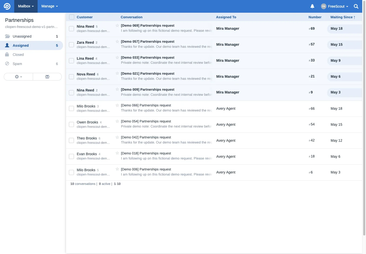
Task: Open Demo 069 Partnerships request
Action: [x=148, y=25]
